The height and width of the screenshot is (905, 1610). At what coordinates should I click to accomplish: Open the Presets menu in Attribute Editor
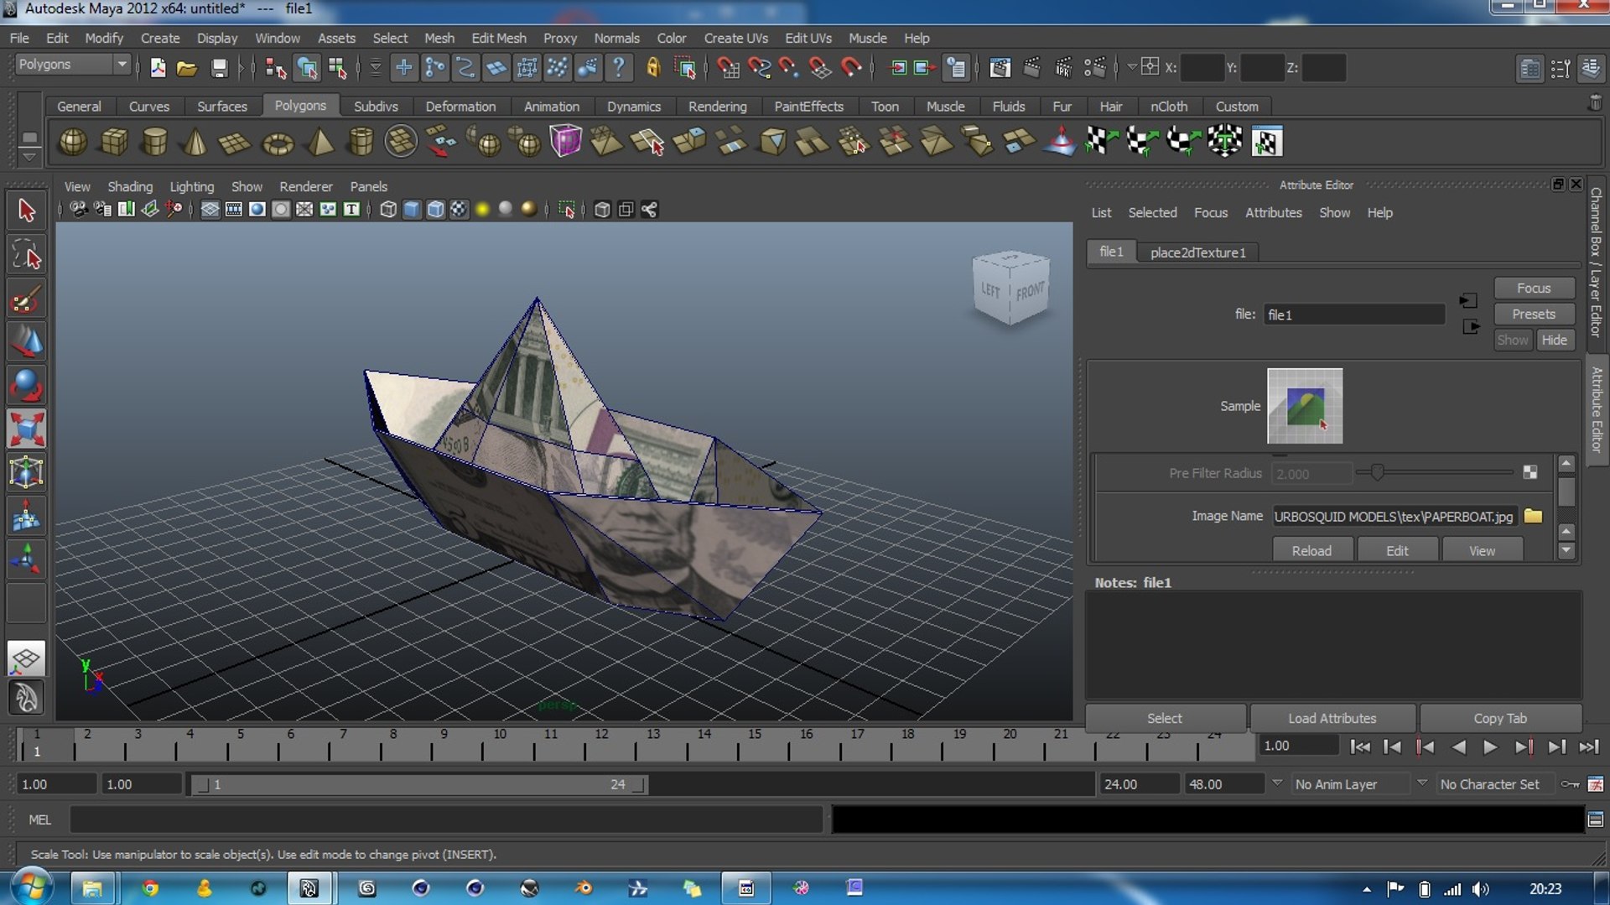pos(1534,314)
